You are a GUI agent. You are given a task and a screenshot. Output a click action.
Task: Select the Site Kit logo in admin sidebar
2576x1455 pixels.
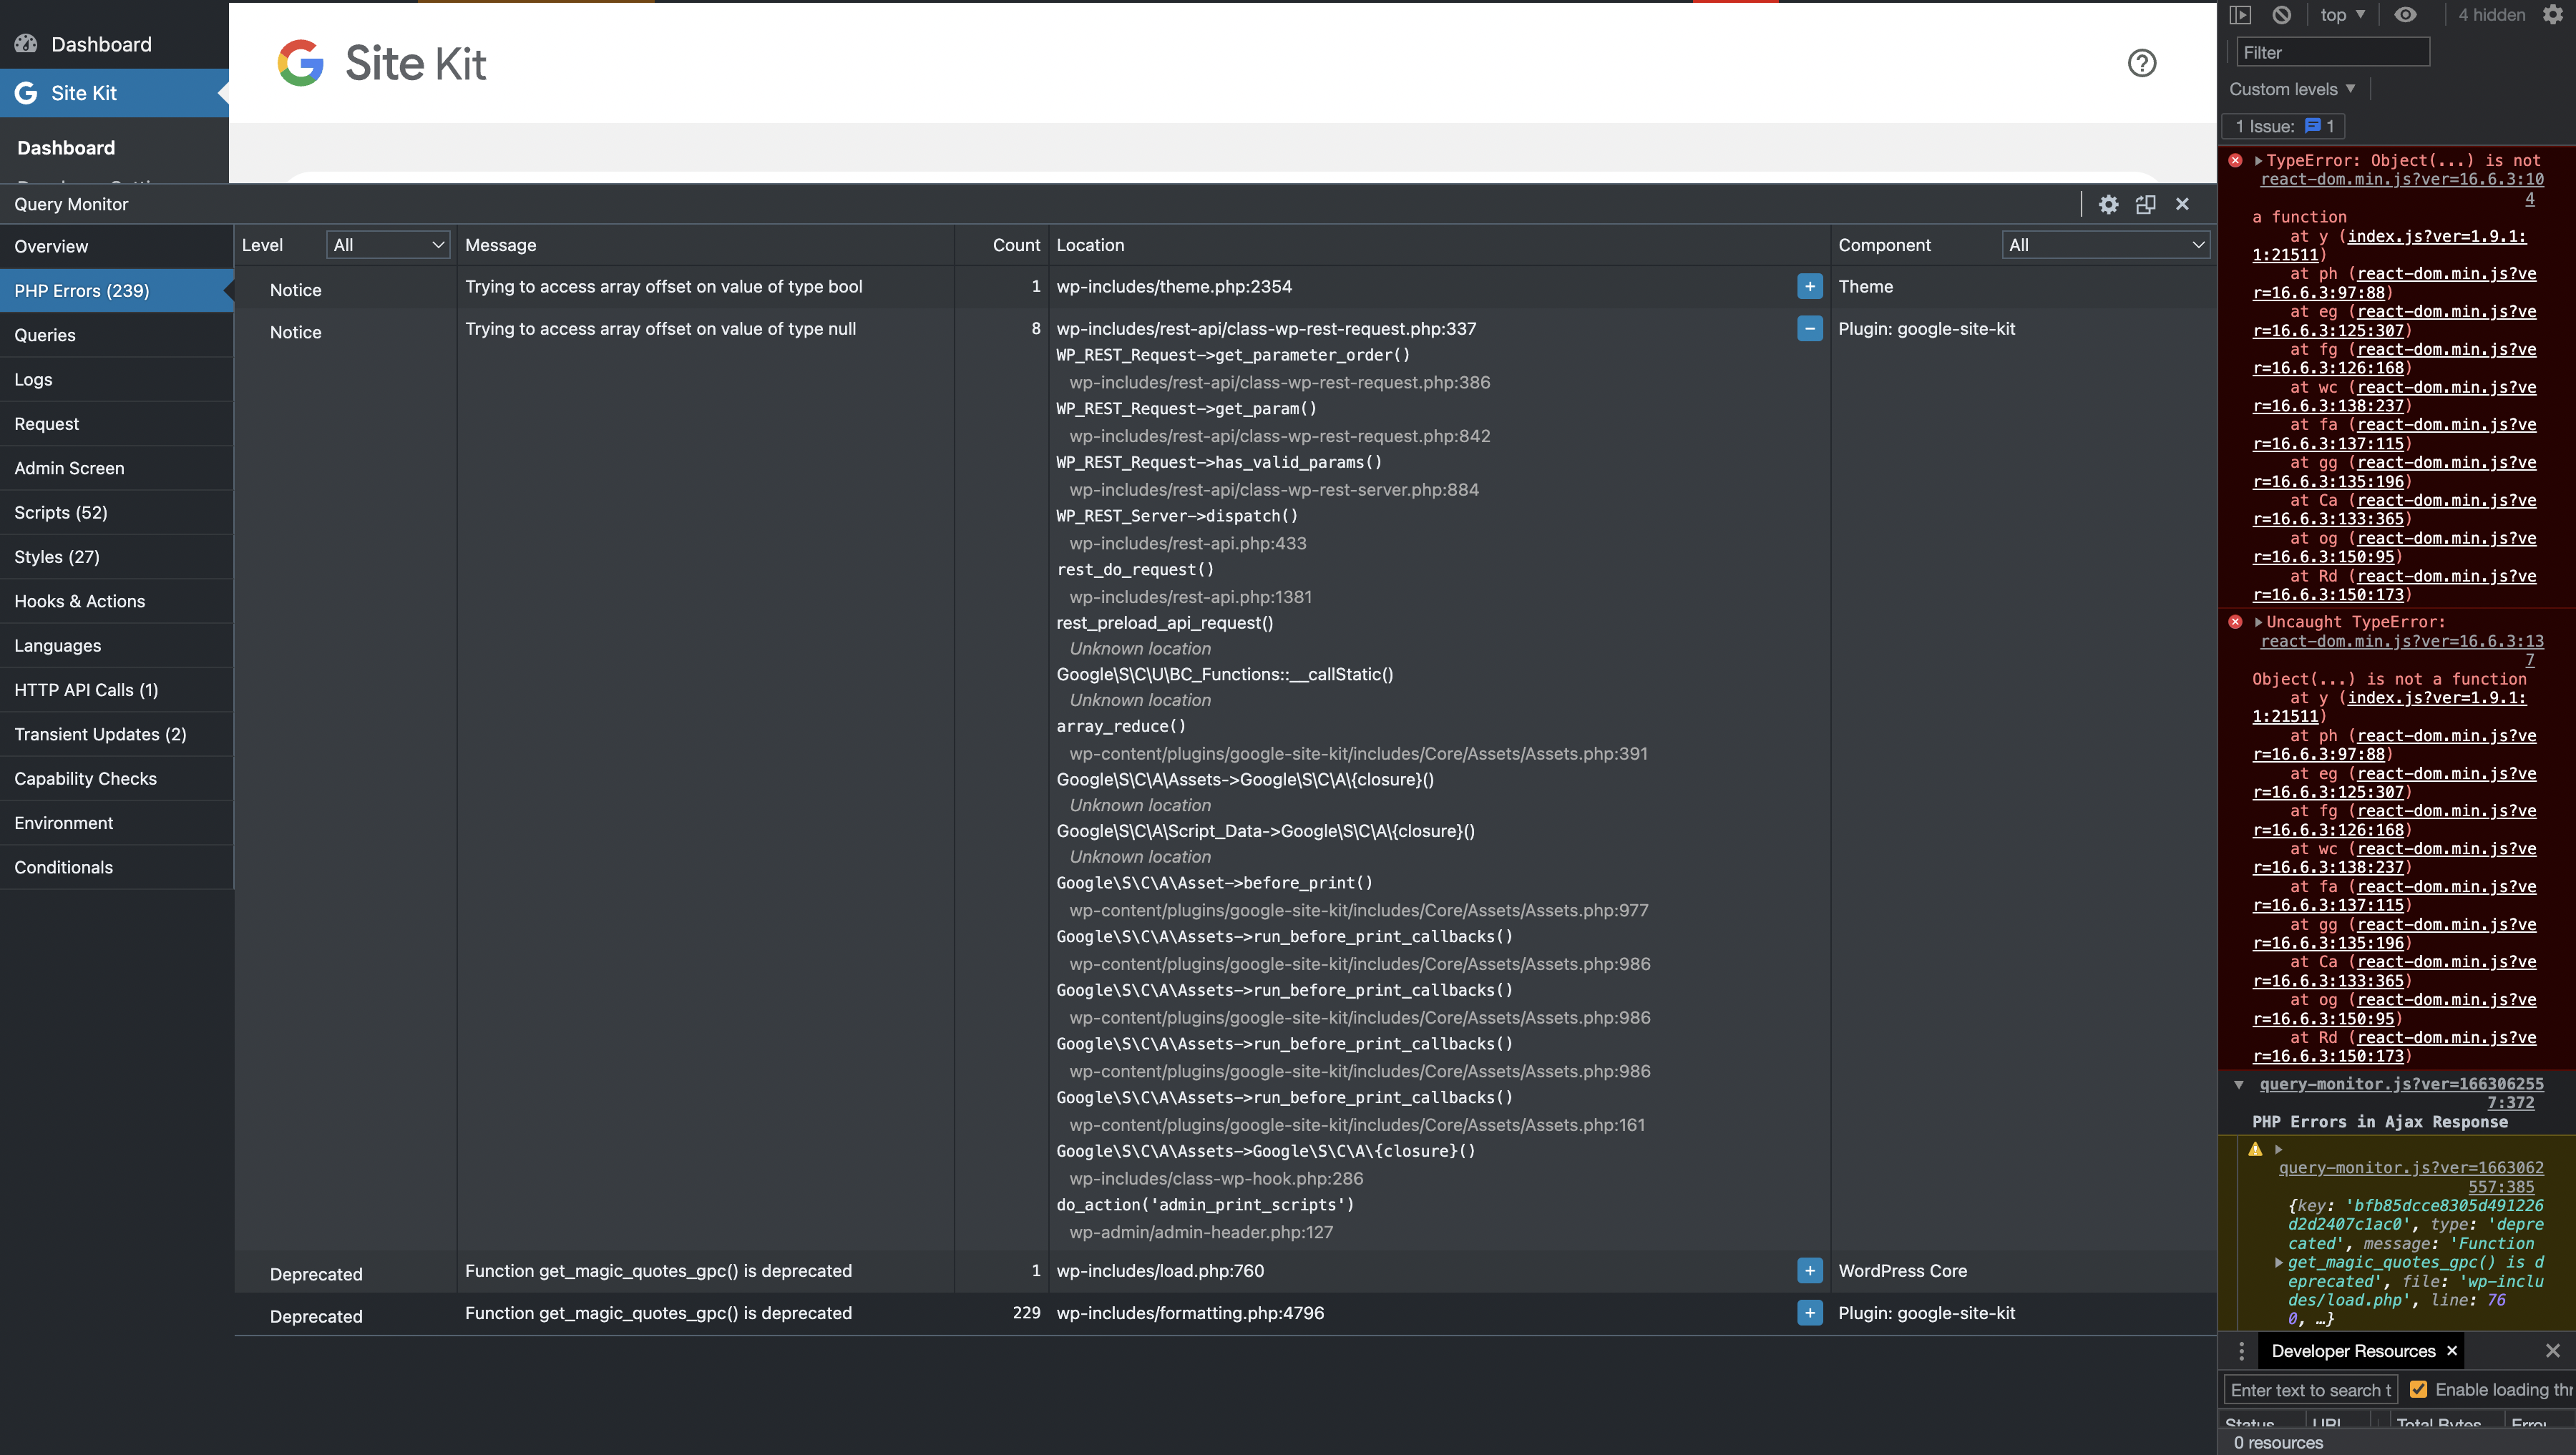coord(26,92)
